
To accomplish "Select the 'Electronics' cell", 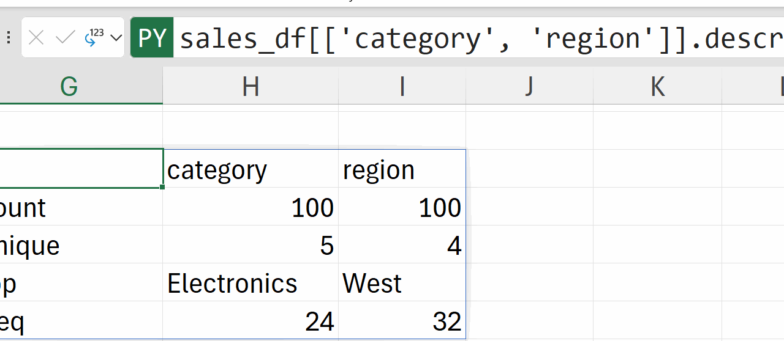I will pyautogui.click(x=251, y=284).
